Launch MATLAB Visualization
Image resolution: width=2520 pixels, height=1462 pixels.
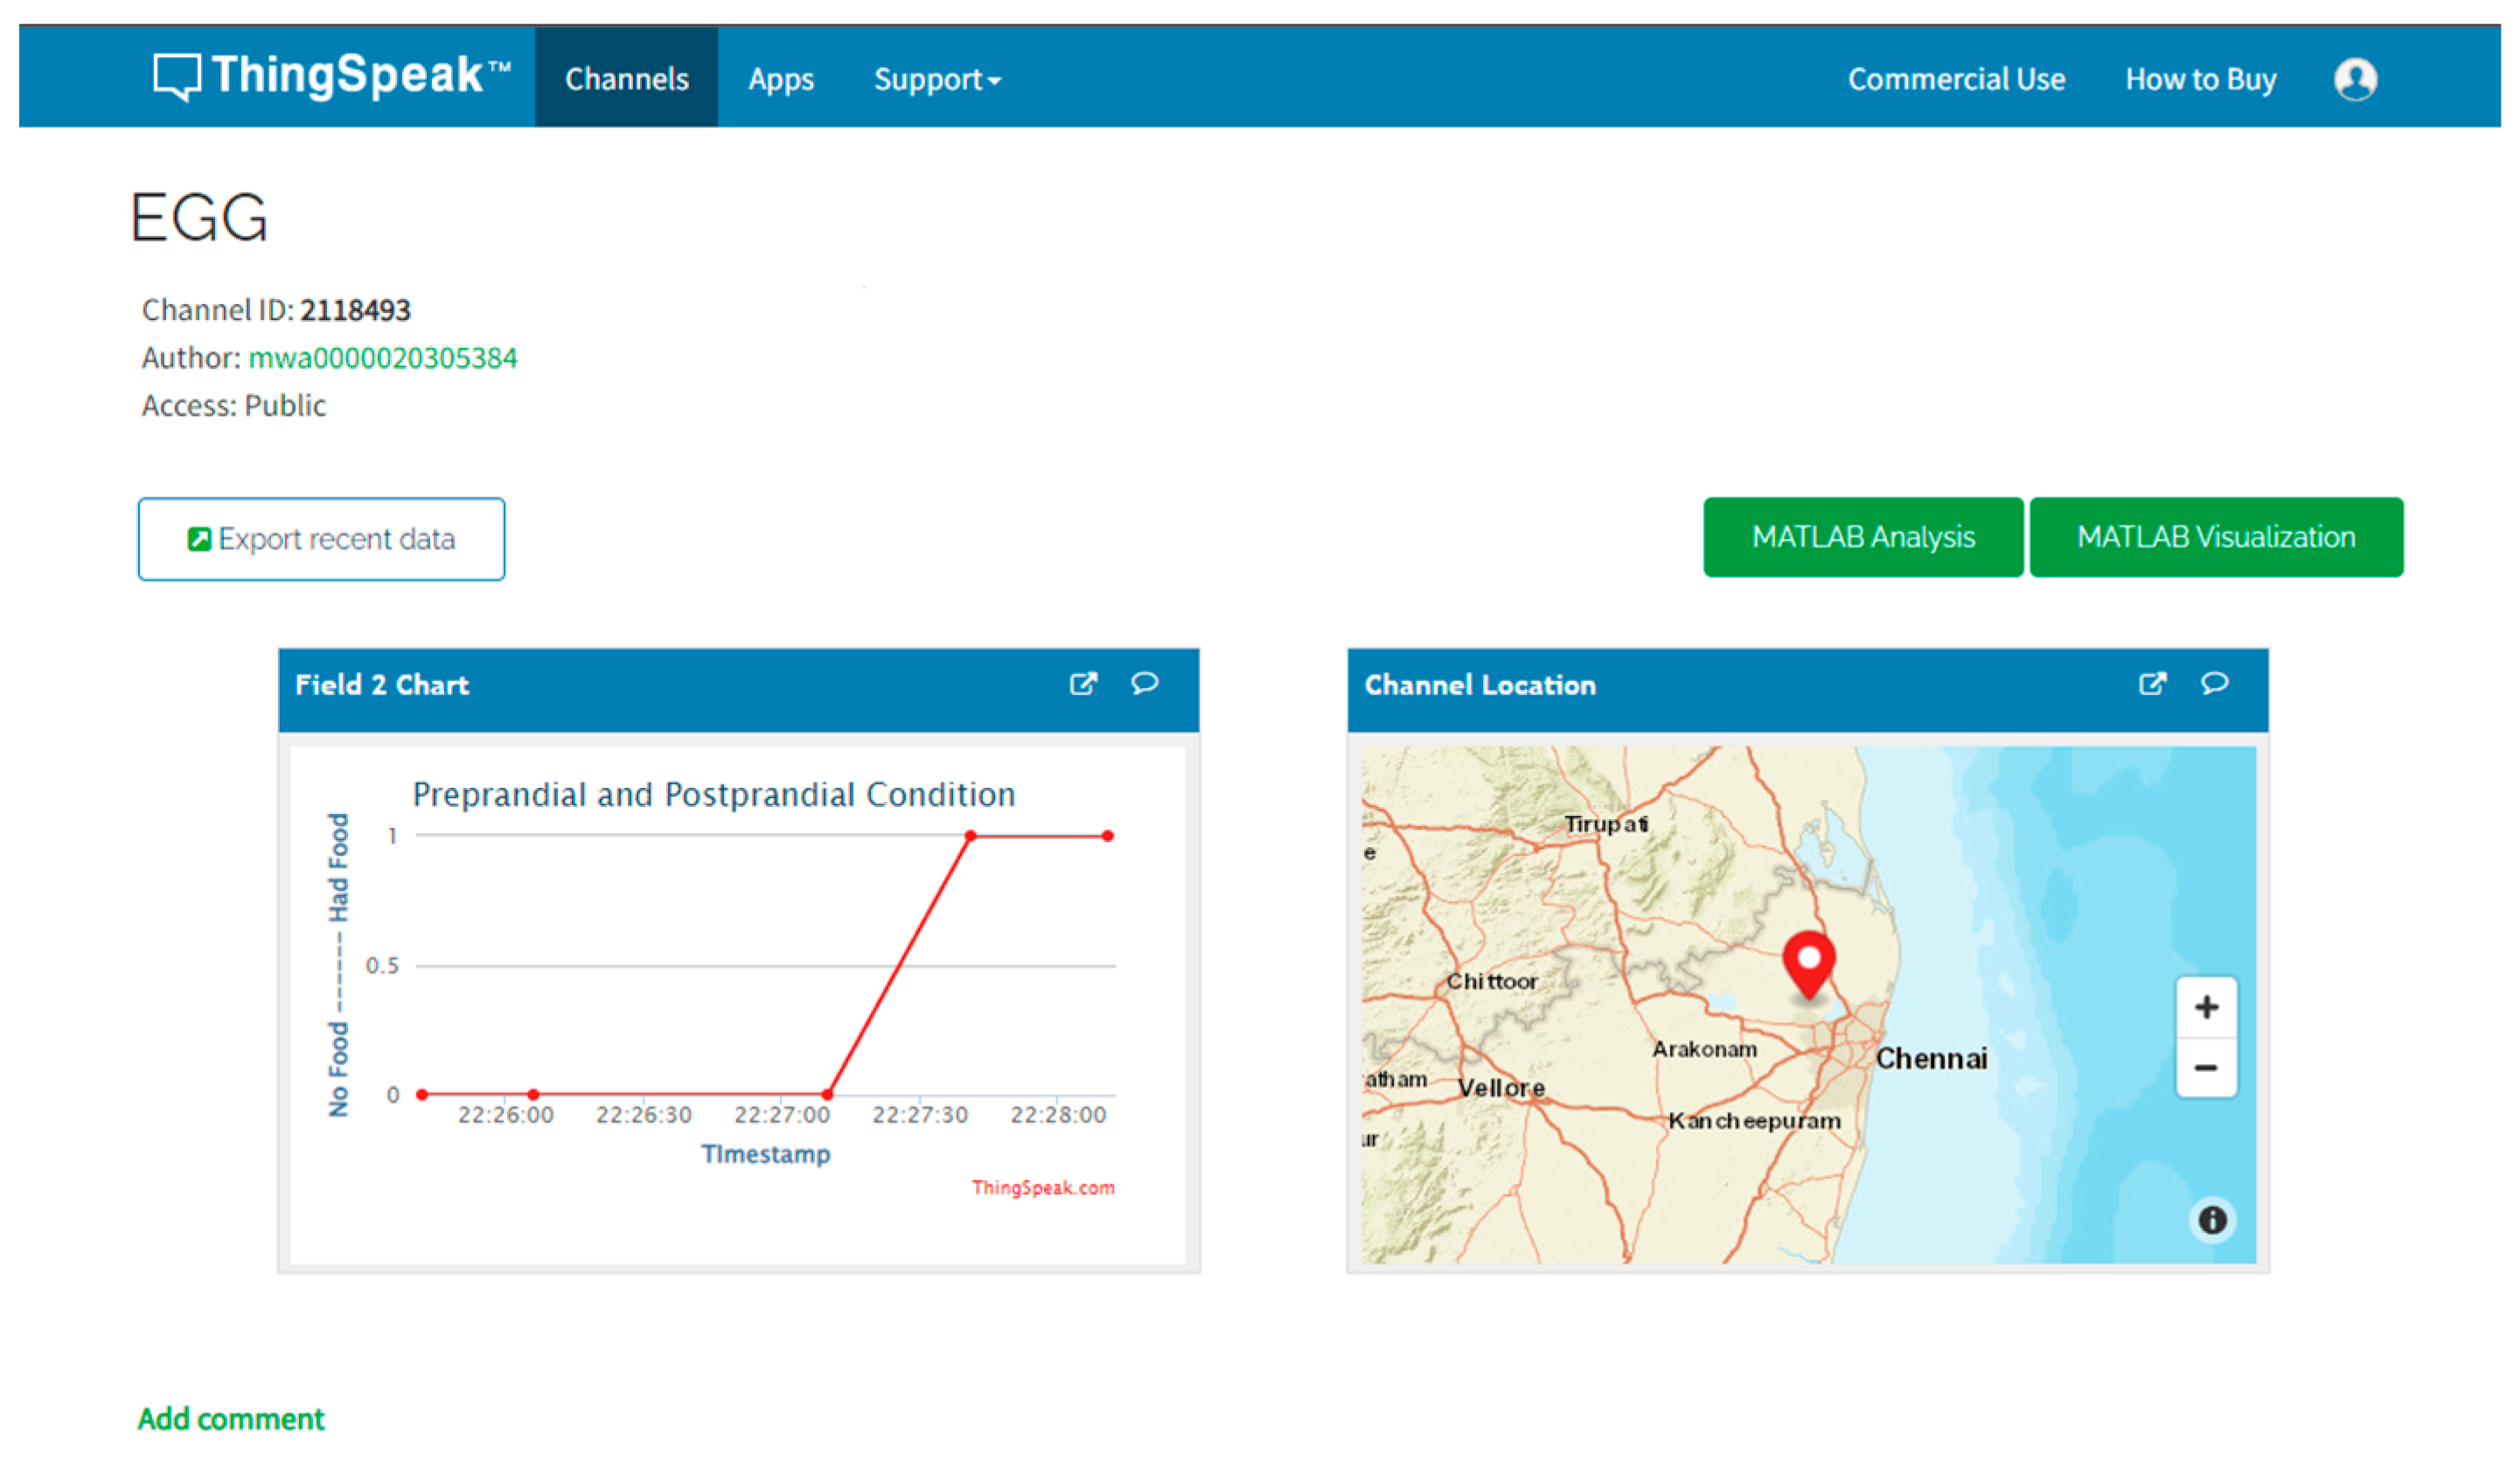click(x=2215, y=537)
